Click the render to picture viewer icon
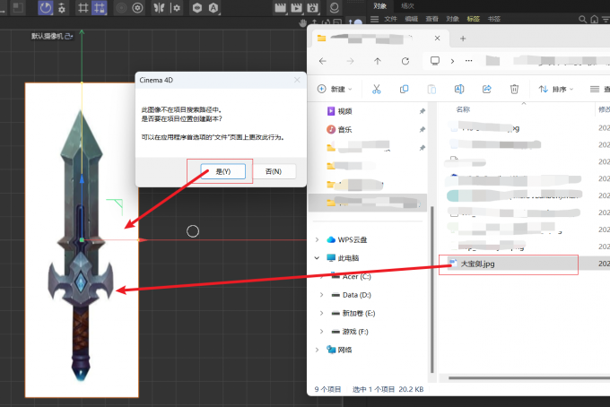This screenshot has width=610, height=407. coord(296,8)
